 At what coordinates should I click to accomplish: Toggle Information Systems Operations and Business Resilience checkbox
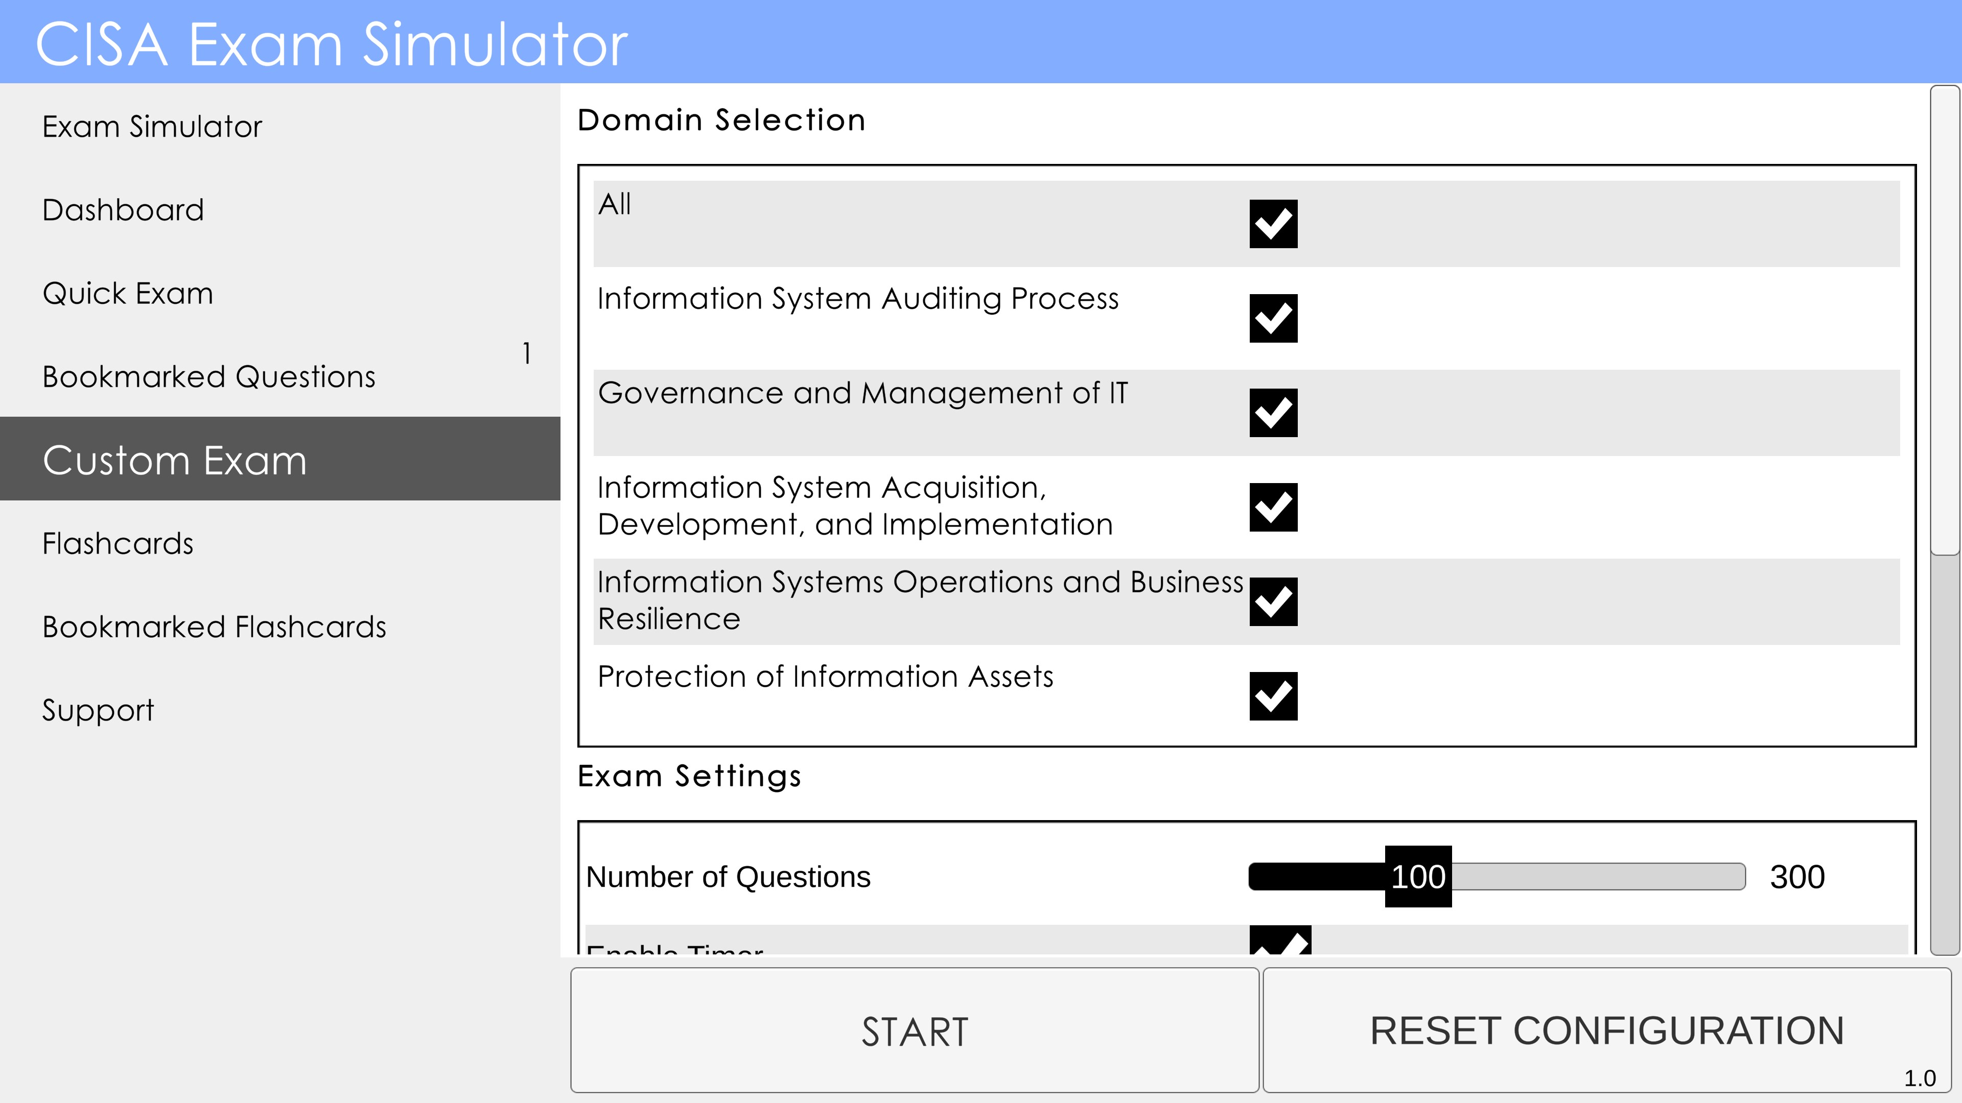(x=1273, y=602)
